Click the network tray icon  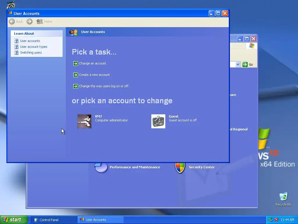pyautogui.click(x=271, y=220)
